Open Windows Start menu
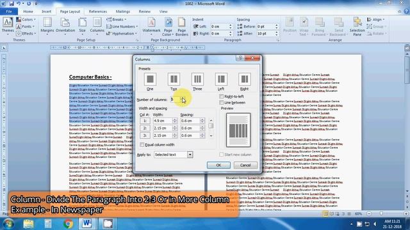This screenshot has height=230, width=410. [8, 224]
